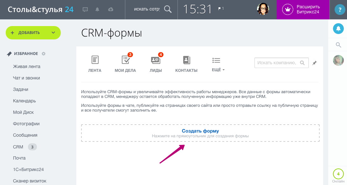Click the plus icon on Добавить button

(x=12, y=33)
